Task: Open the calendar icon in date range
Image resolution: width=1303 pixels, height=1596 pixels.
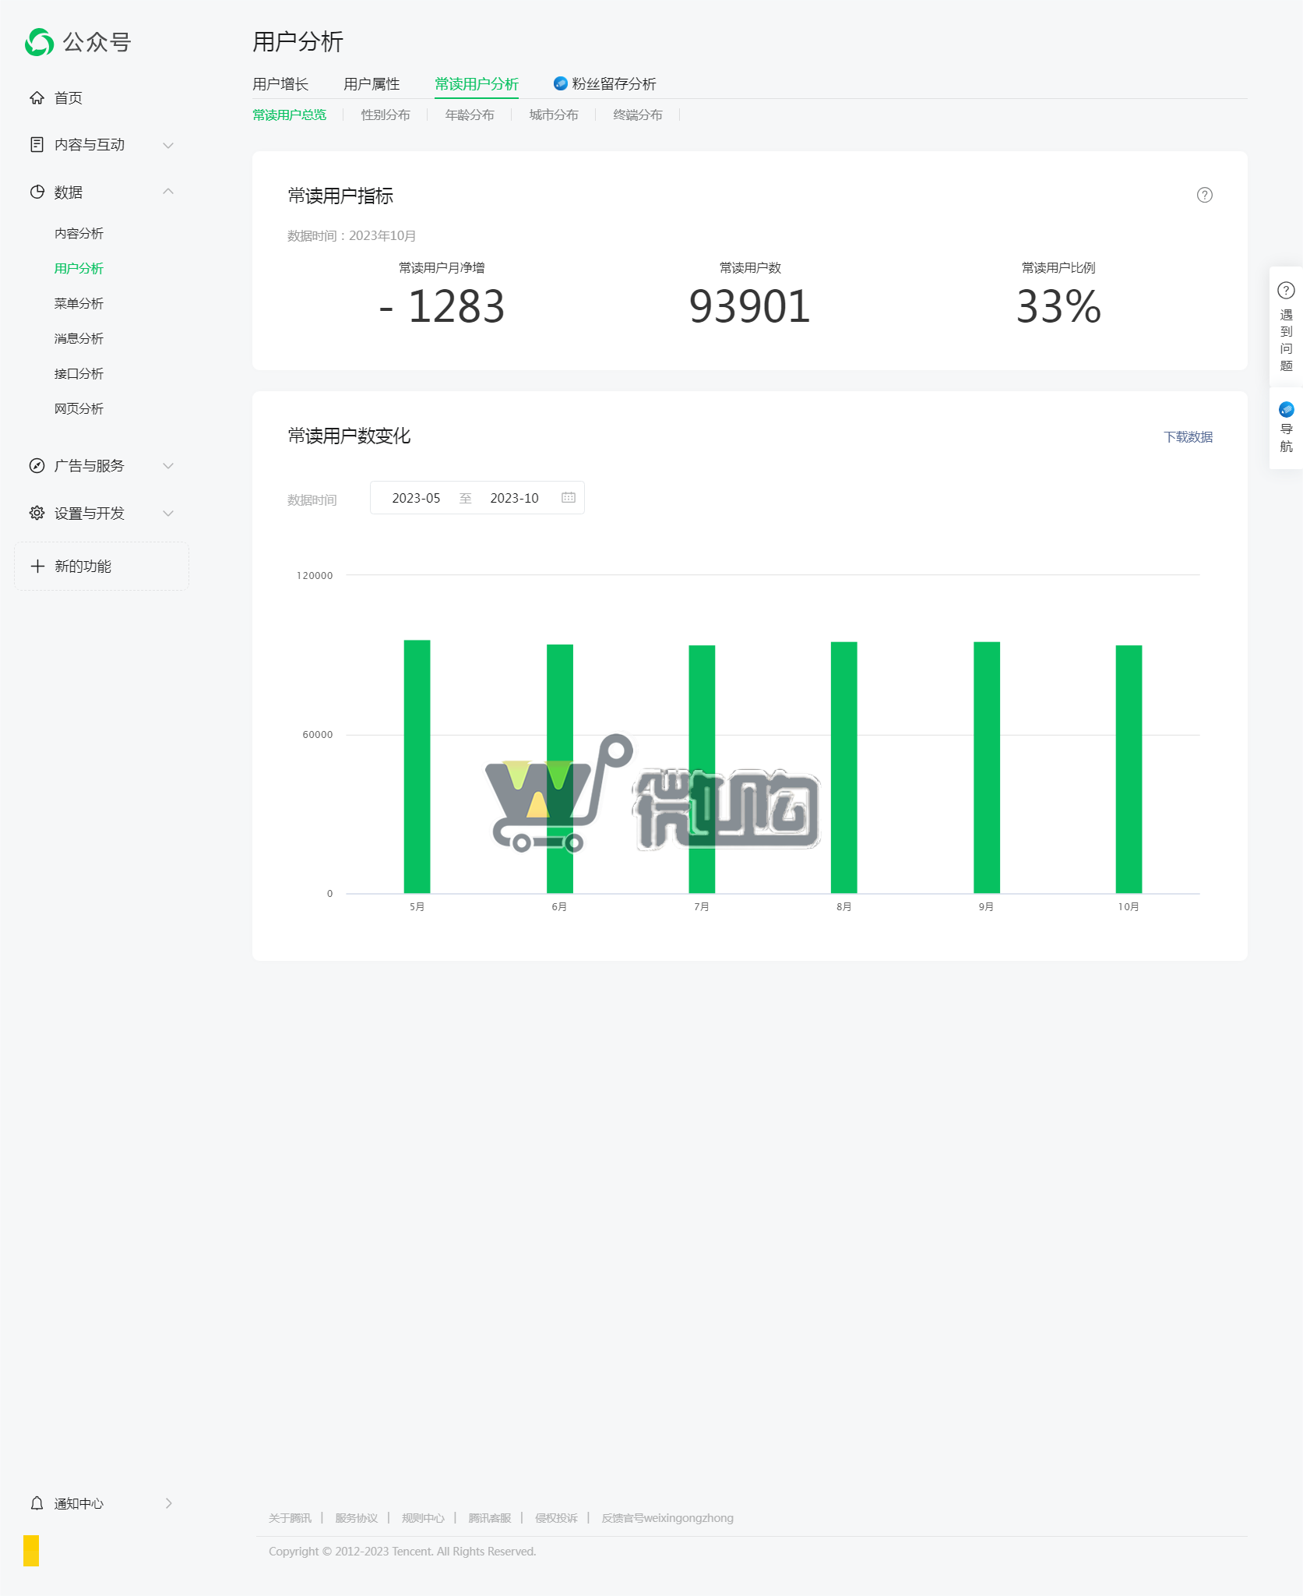Action: pos(569,498)
